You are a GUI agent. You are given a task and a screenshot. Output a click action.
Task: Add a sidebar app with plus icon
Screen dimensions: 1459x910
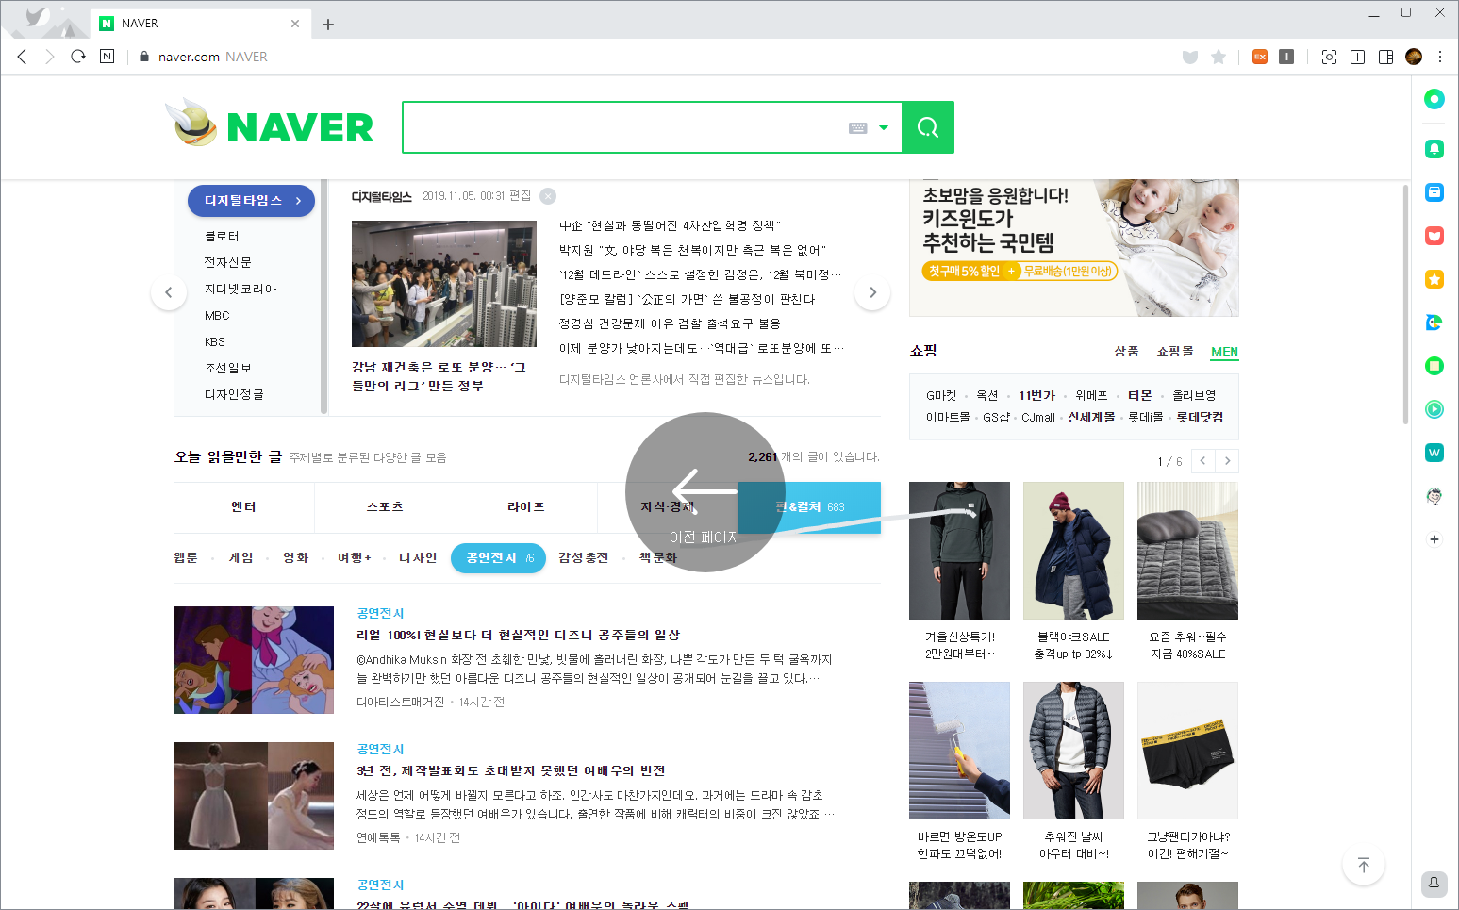1434,539
